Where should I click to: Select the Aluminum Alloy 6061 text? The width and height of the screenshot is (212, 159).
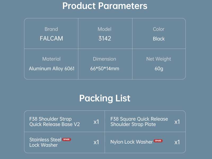tap(52, 69)
